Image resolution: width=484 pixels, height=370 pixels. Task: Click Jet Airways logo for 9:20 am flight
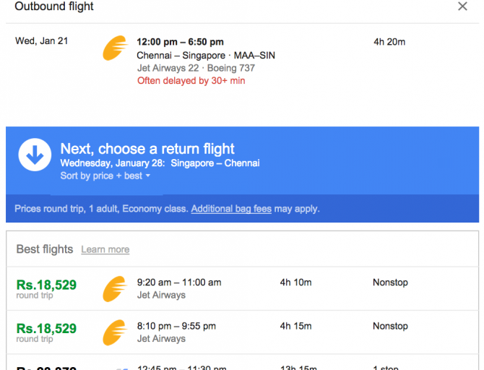click(x=116, y=288)
